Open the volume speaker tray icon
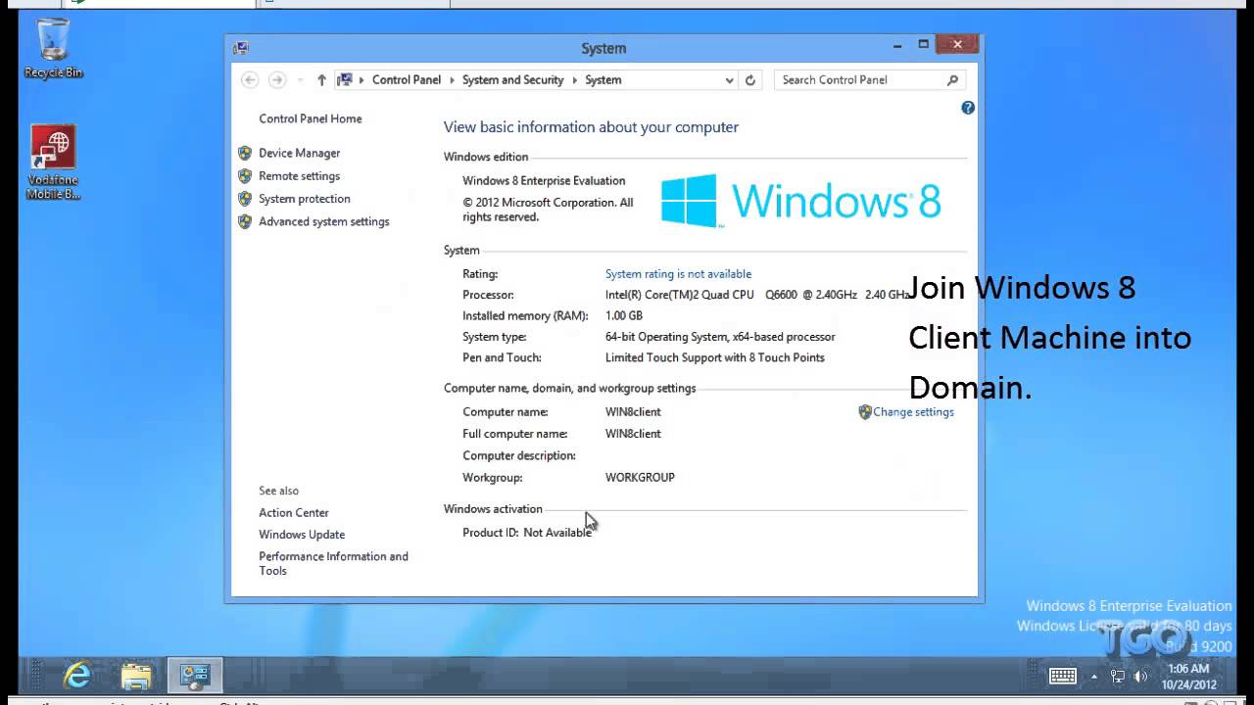Viewport: 1254px width, 705px height. 1140,676
